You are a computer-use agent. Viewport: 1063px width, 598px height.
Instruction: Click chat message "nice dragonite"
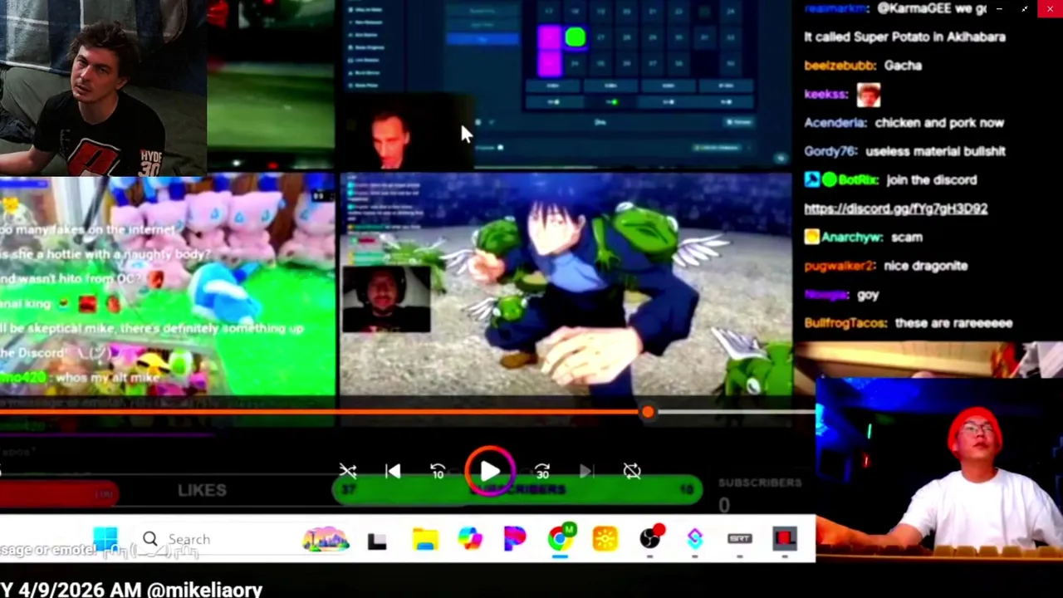coord(926,266)
